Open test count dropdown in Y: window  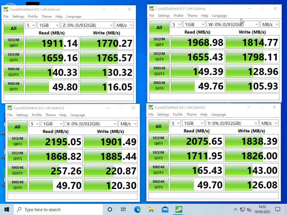175,123
